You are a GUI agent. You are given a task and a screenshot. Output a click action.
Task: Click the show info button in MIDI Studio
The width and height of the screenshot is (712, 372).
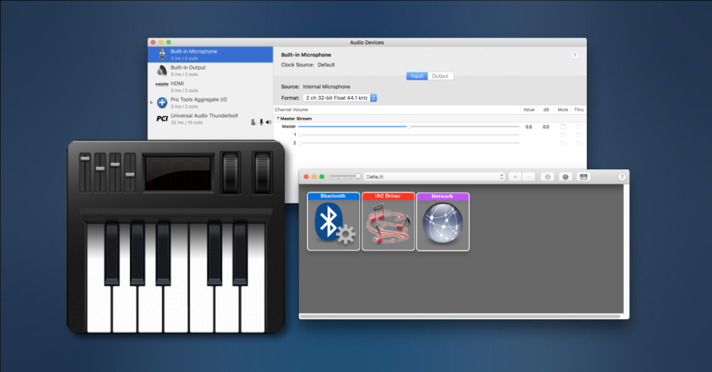click(x=547, y=177)
